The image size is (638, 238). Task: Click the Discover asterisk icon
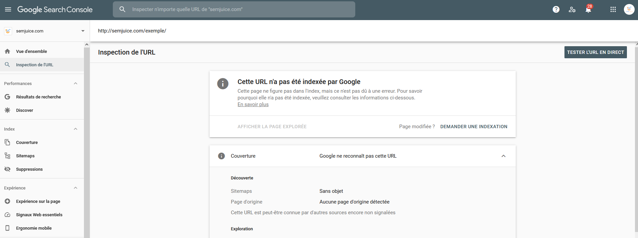pos(7,110)
